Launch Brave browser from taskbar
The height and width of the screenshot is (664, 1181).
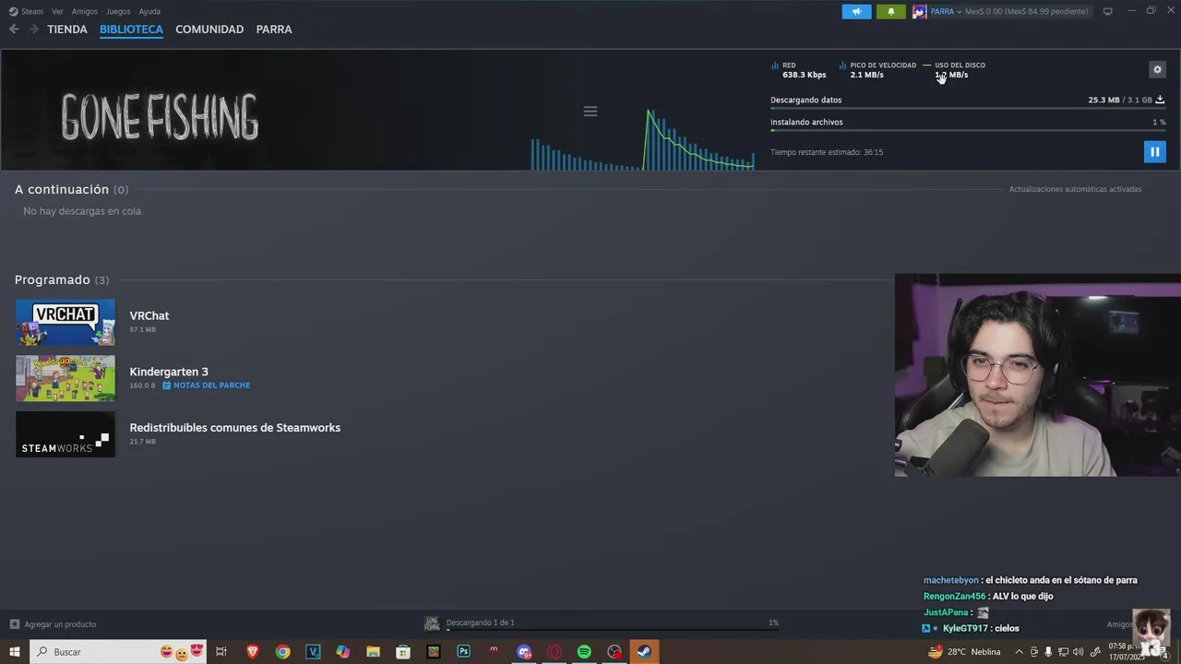click(x=253, y=652)
